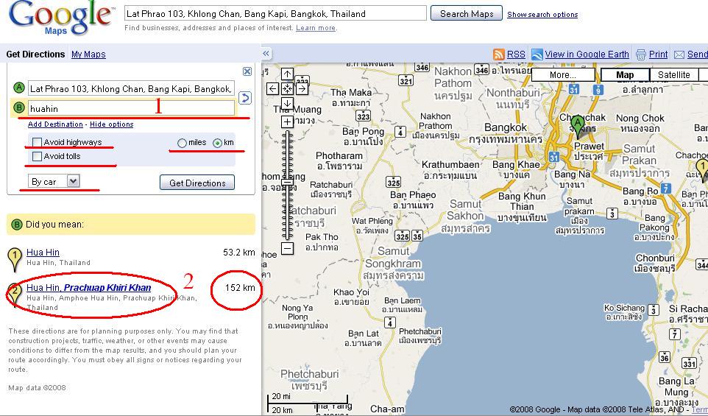
Task: Click the start address A field
Action: 132,88
